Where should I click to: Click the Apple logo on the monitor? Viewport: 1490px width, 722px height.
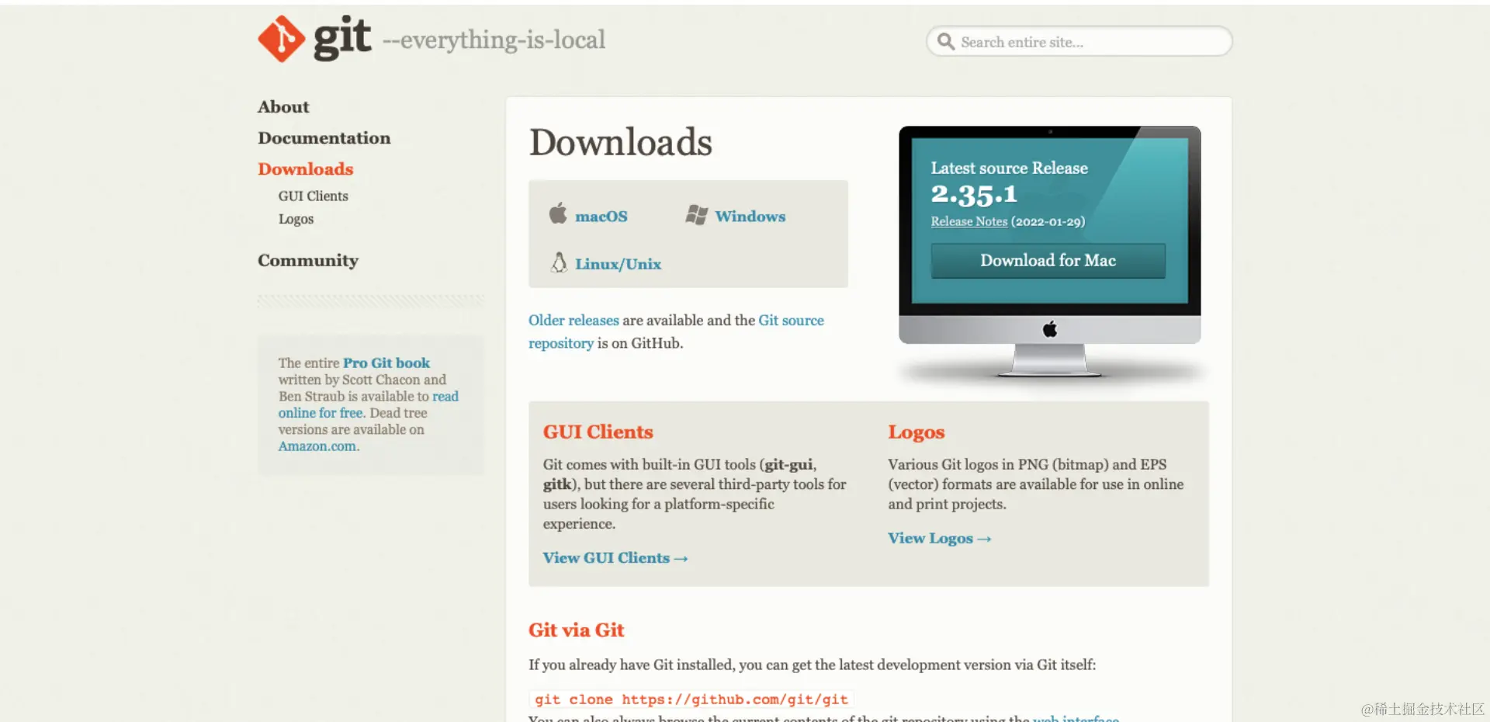pyautogui.click(x=1050, y=329)
